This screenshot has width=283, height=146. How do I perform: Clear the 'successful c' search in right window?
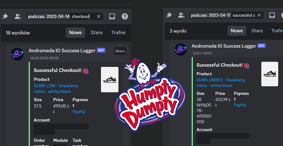pyautogui.click(x=259, y=15)
